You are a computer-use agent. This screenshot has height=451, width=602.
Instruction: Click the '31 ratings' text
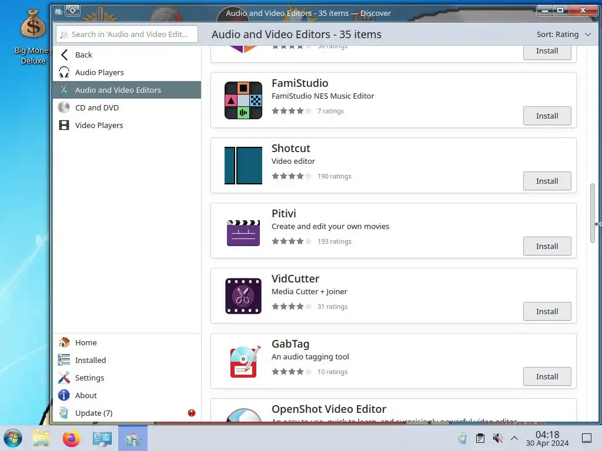(x=332, y=307)
